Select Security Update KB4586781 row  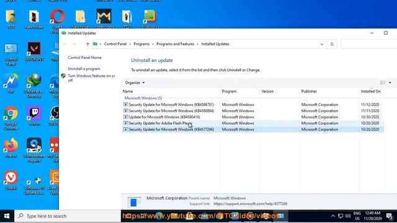252,105
